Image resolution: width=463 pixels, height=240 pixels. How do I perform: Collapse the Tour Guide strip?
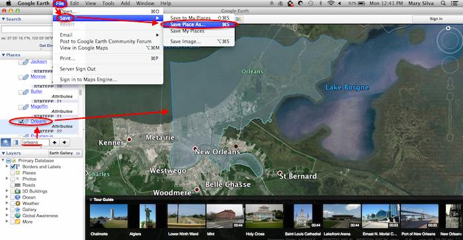[91, 200]
